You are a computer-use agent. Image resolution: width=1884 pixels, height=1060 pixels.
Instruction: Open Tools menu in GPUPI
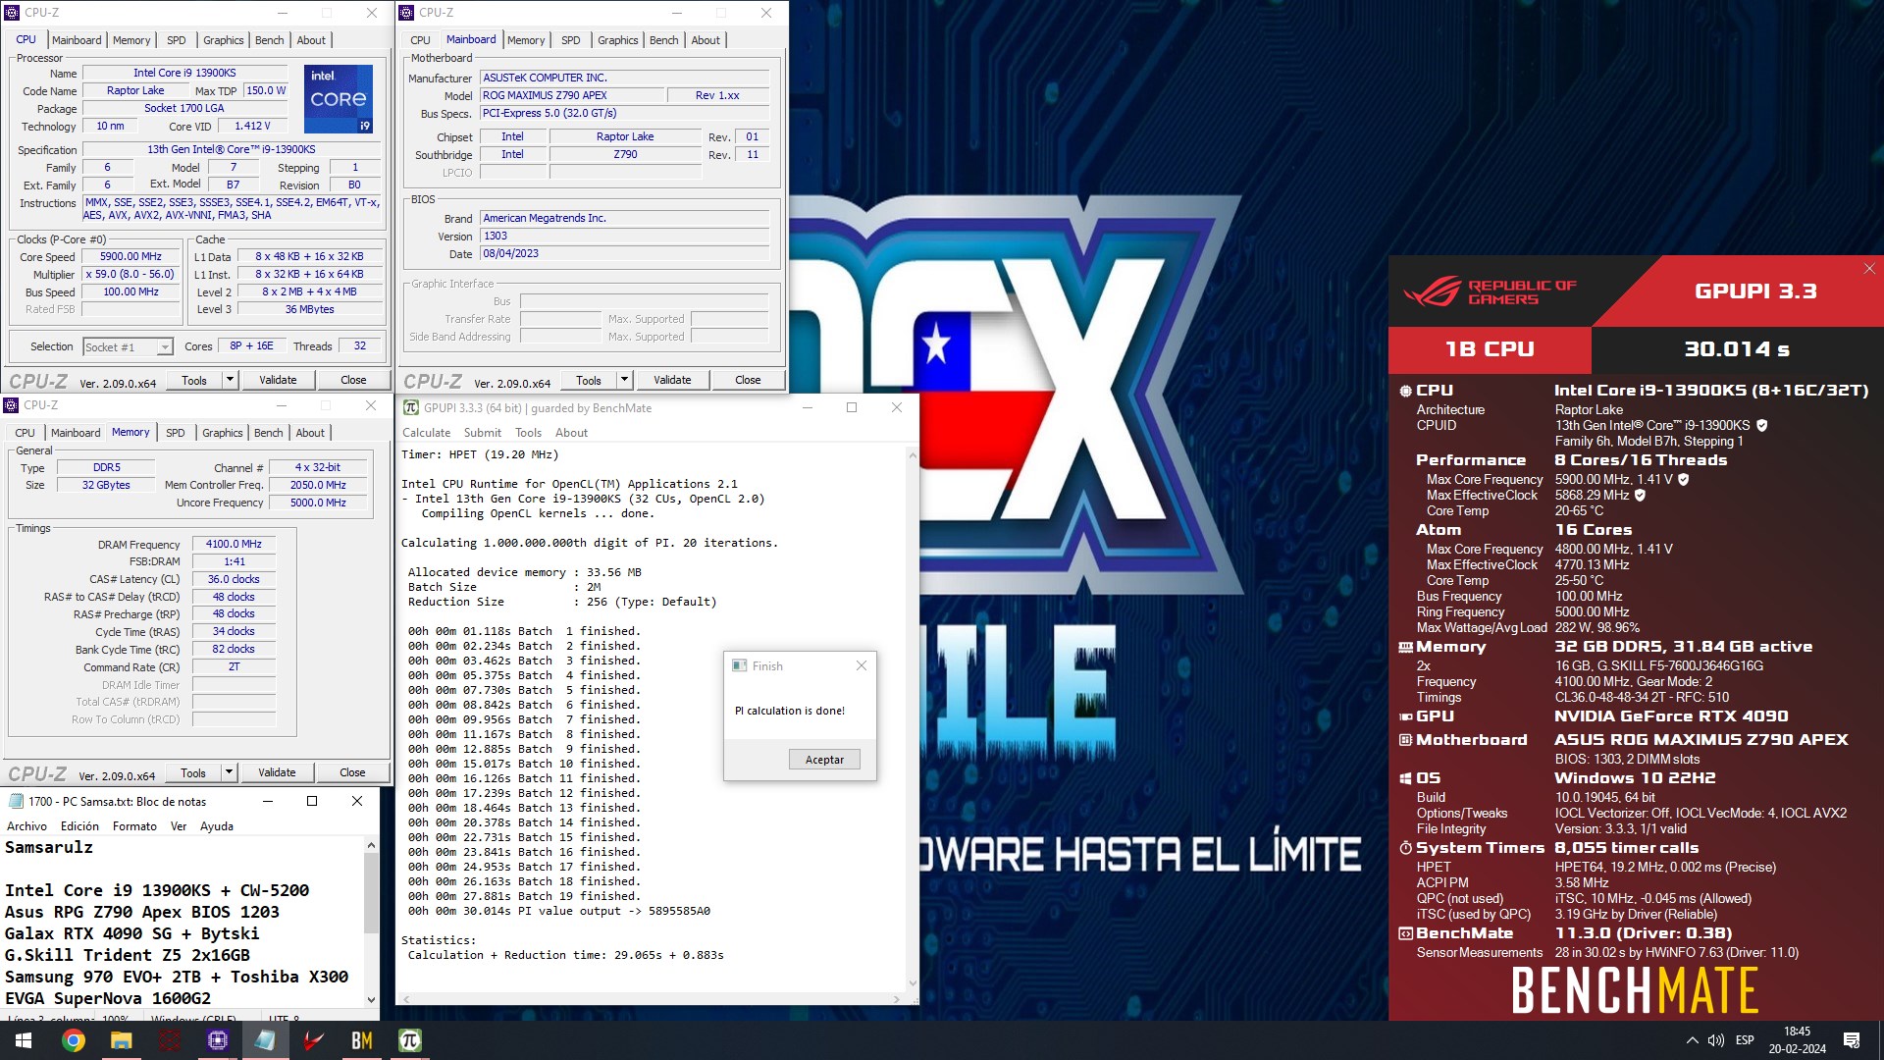click(528, 433)
